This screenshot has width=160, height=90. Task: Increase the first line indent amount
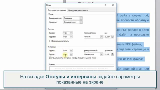(113, 36)
